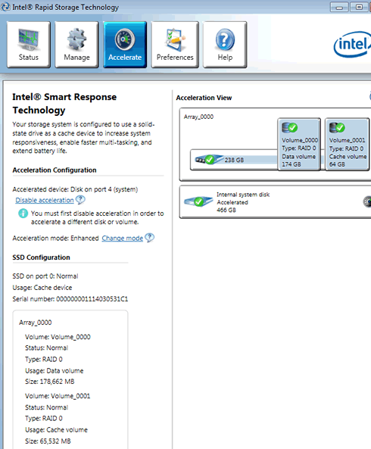Open the Preferences tab
This screenshot has width=371, height=449.
tap(175, 45)
